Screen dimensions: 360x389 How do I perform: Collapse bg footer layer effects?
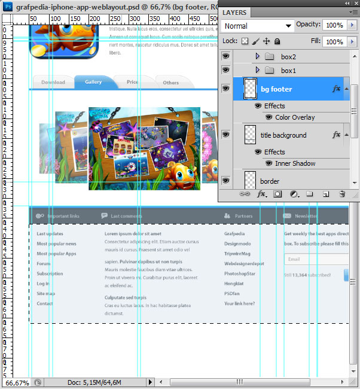347,89
